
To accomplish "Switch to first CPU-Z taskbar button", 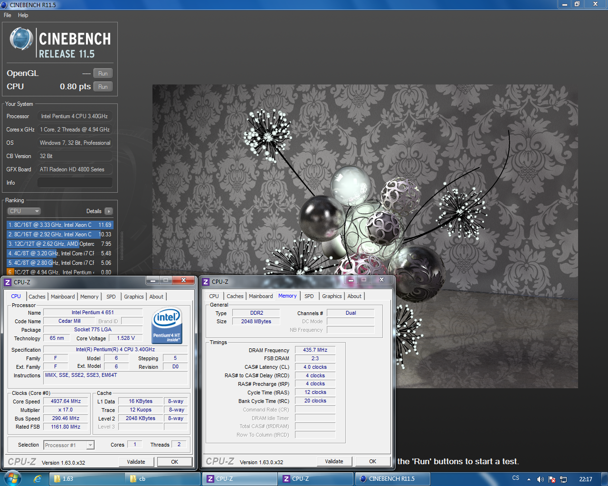I will (240, 479).
